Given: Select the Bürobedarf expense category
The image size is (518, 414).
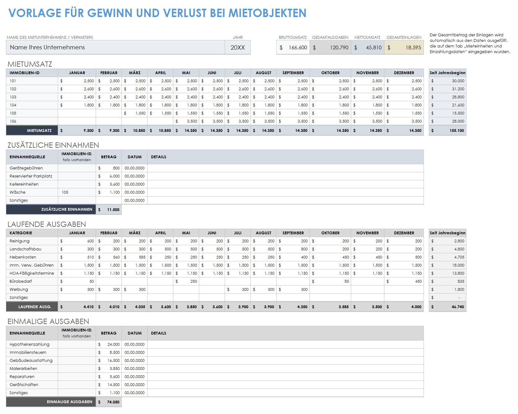Looking at the screenshot, I should pyautogui.click(x=32, y=281).
